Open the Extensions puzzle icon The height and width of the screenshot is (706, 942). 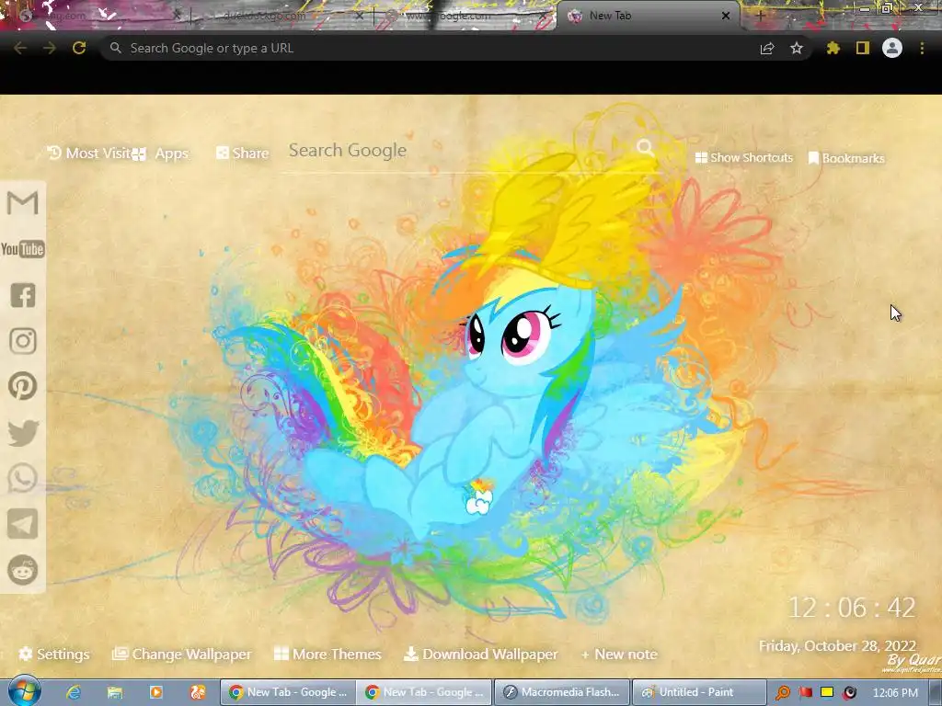833,48
